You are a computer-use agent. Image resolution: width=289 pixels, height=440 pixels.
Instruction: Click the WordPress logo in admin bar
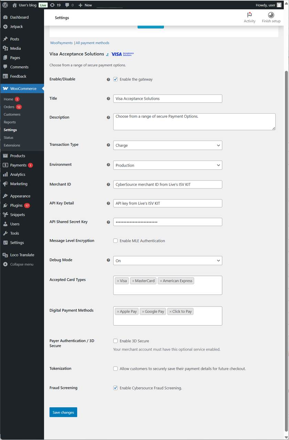pyautogui.click(x=5, y=5)
